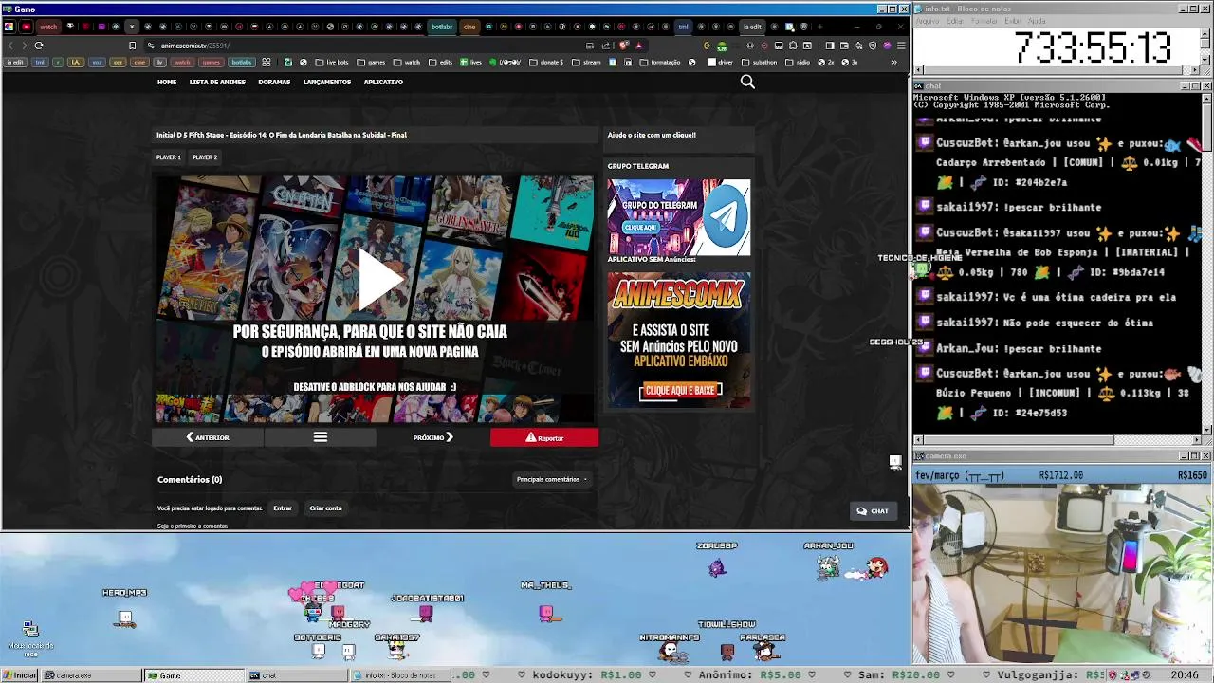Open the extensions puzzle icon
Viewport: 1214px width, 683px height.
pyautogui.click(x=793, y=45)
